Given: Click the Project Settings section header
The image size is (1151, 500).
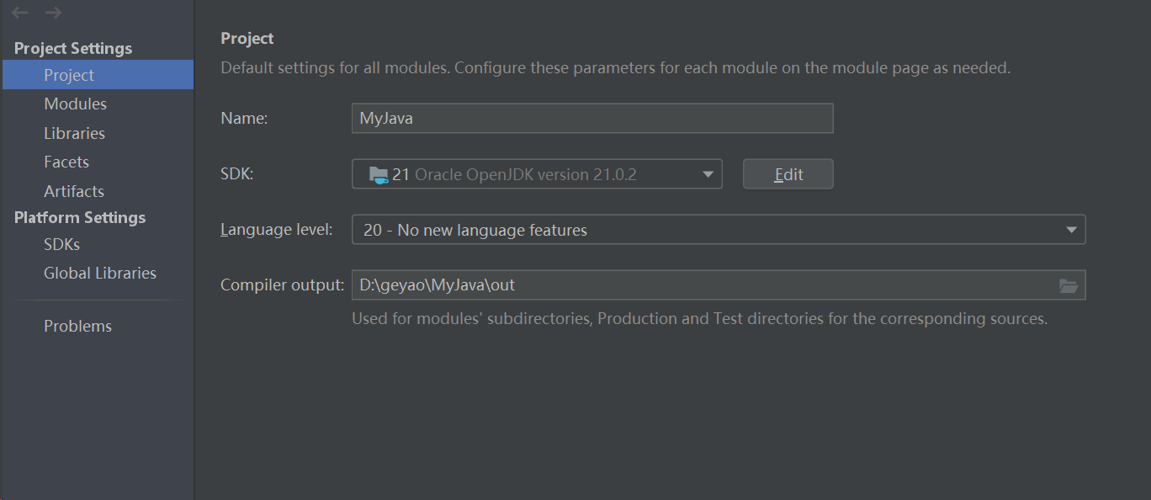Looking at the screenshot, I should pos(73,48).
